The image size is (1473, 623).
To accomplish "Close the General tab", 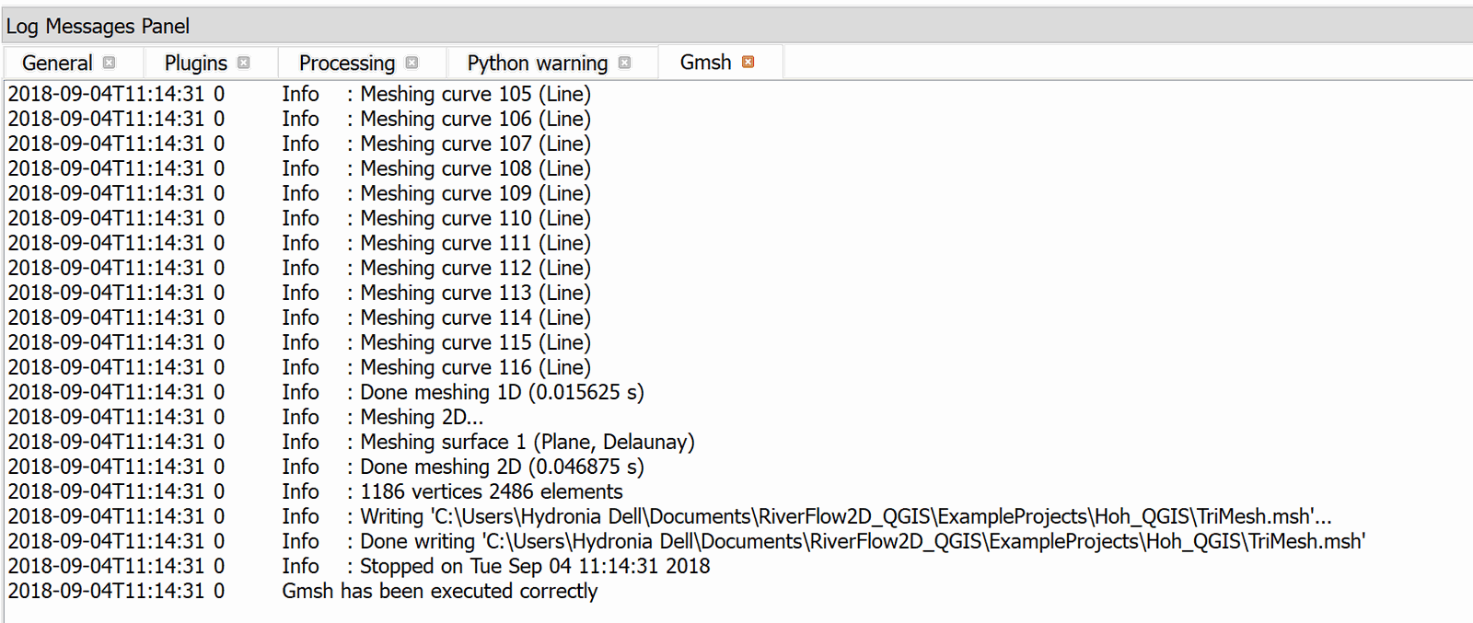I will [x=110, y=63].
